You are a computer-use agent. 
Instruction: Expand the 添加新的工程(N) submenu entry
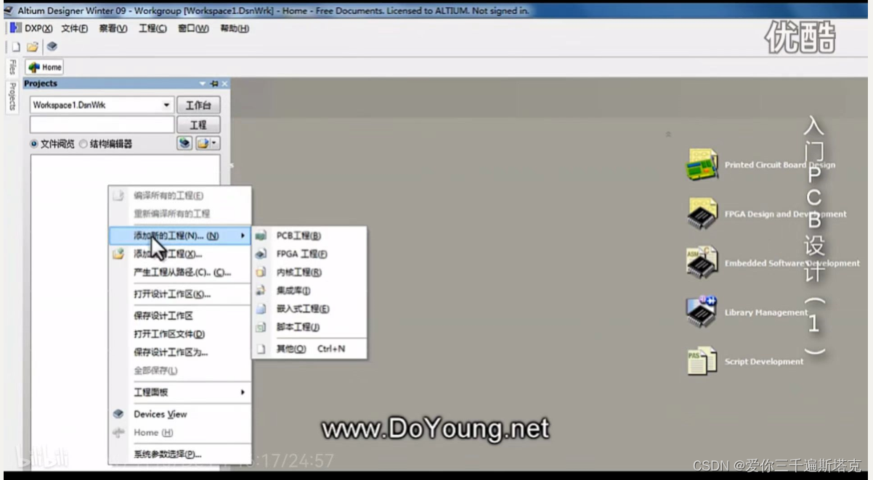pyautogui.click(x=180, y=236)
